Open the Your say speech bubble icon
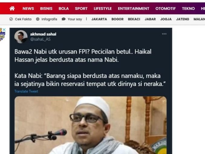Viewport: 205px width, 154px height. (63, 19)
